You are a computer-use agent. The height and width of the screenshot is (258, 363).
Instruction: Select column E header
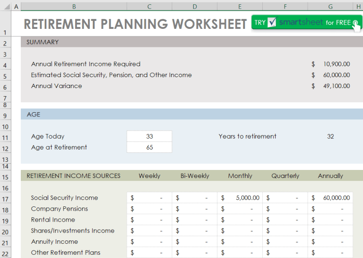point(240,7)
